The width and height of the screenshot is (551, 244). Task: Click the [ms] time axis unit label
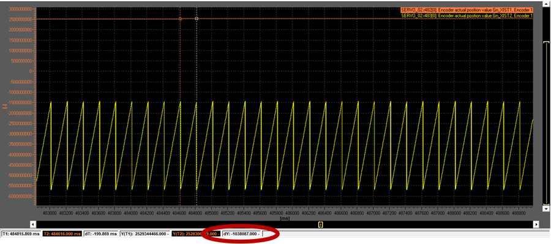tap(284, 218)
